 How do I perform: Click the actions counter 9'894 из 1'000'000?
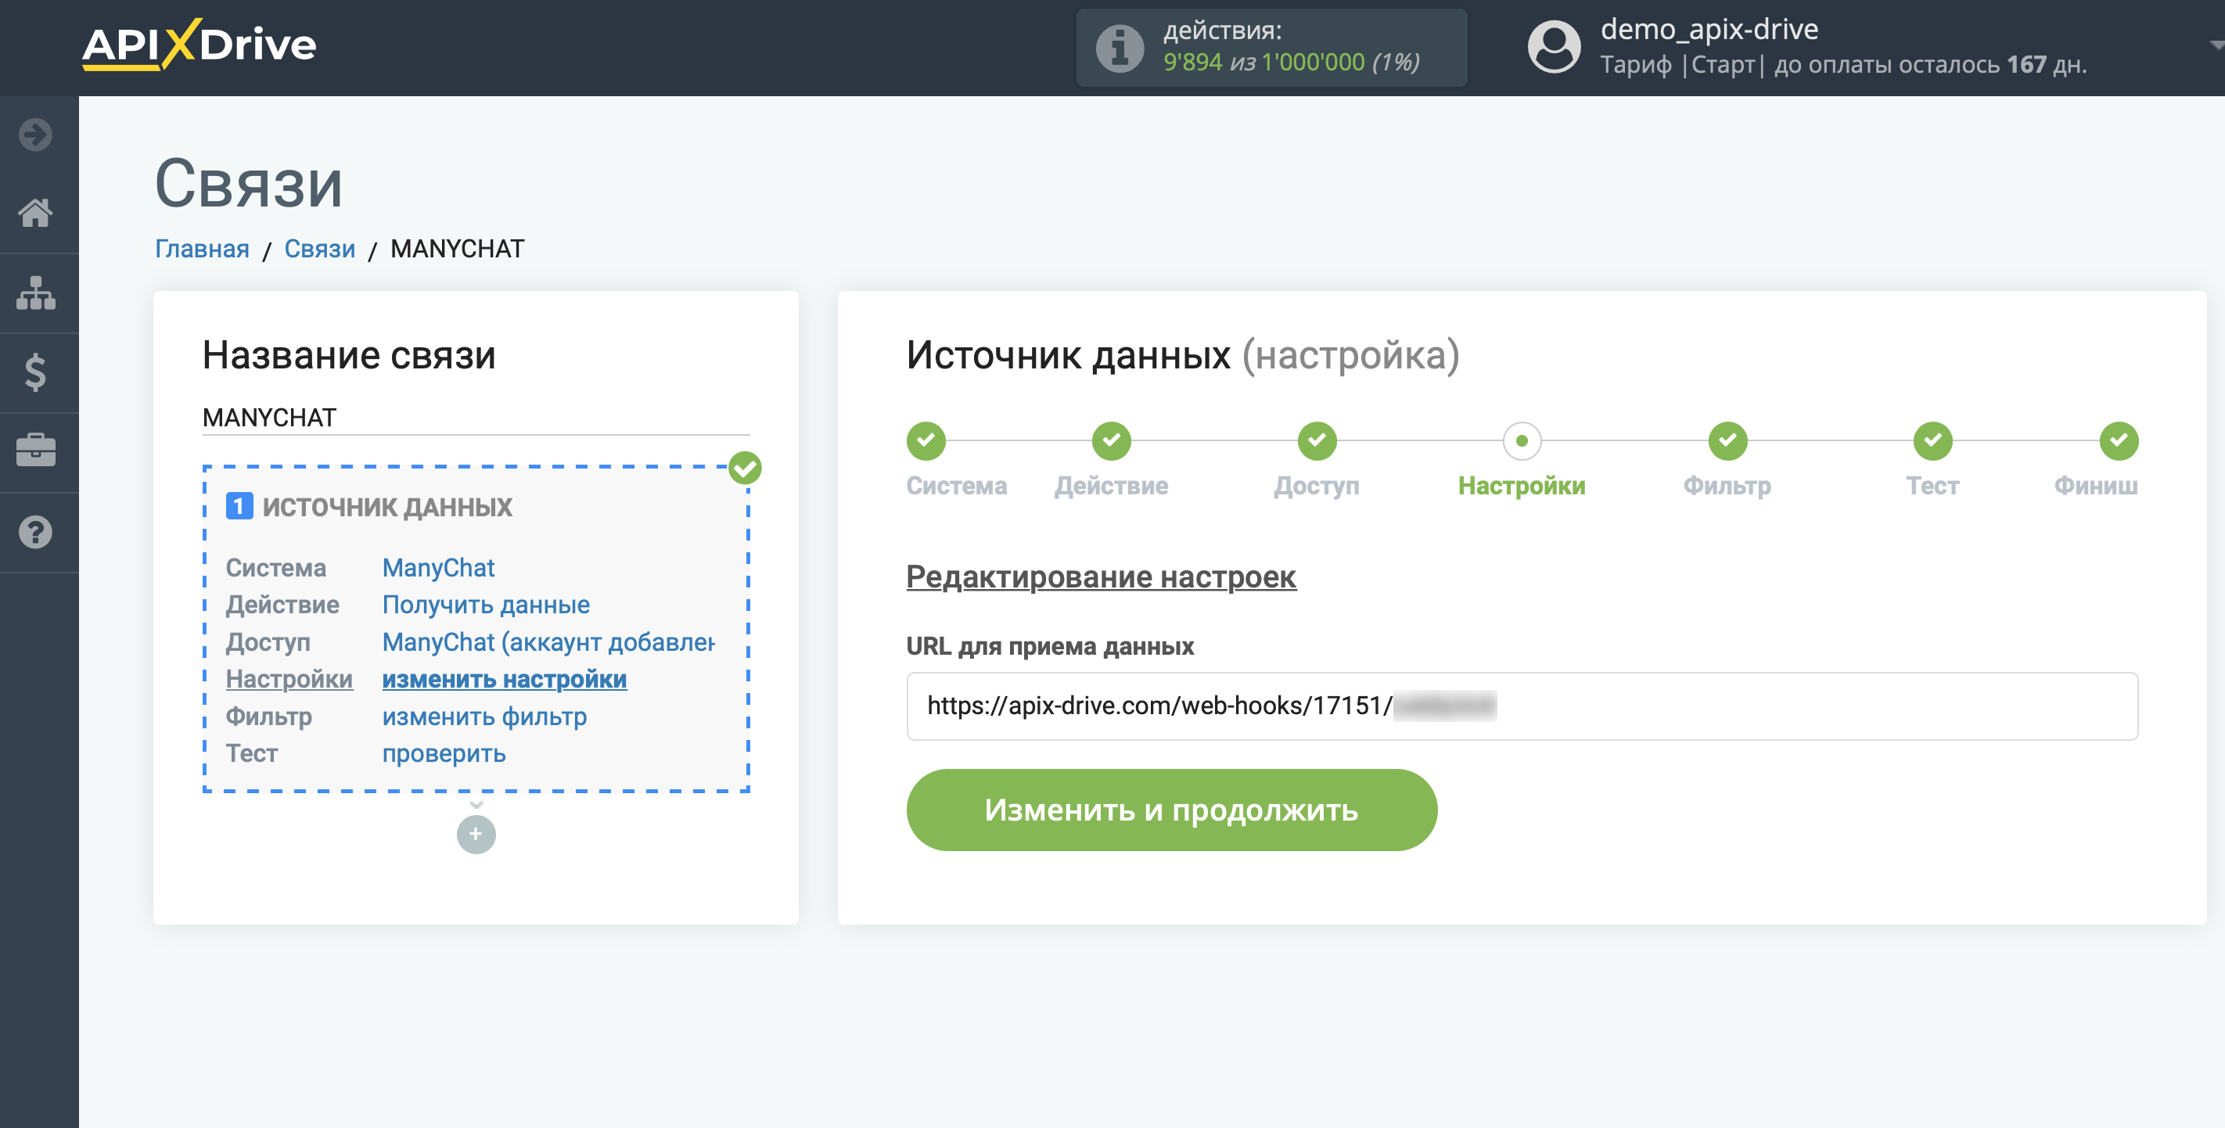click(1292, 62)
